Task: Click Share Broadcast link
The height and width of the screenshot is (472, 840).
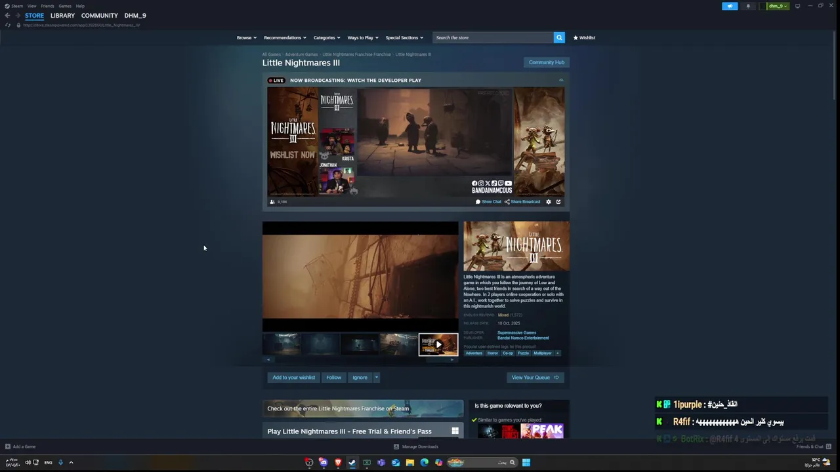Action: click(x=522, y=202)
